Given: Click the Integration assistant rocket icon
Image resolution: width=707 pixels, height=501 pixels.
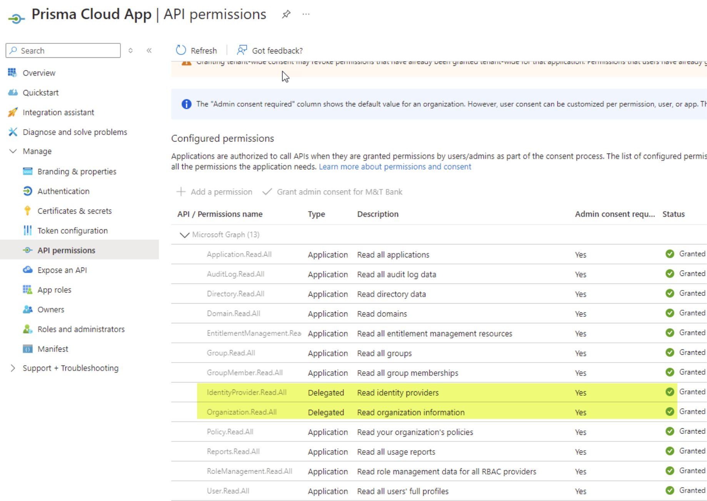Looking at the screenshot, I should pyautogui.click(x=13, y=112).
